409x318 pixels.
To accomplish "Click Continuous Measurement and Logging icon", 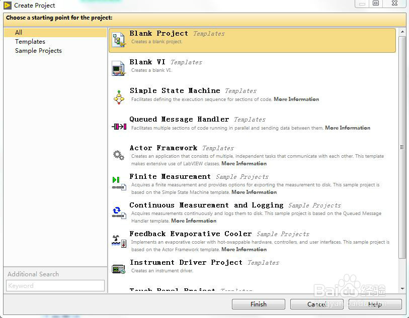I will click(x=119, y=213).
